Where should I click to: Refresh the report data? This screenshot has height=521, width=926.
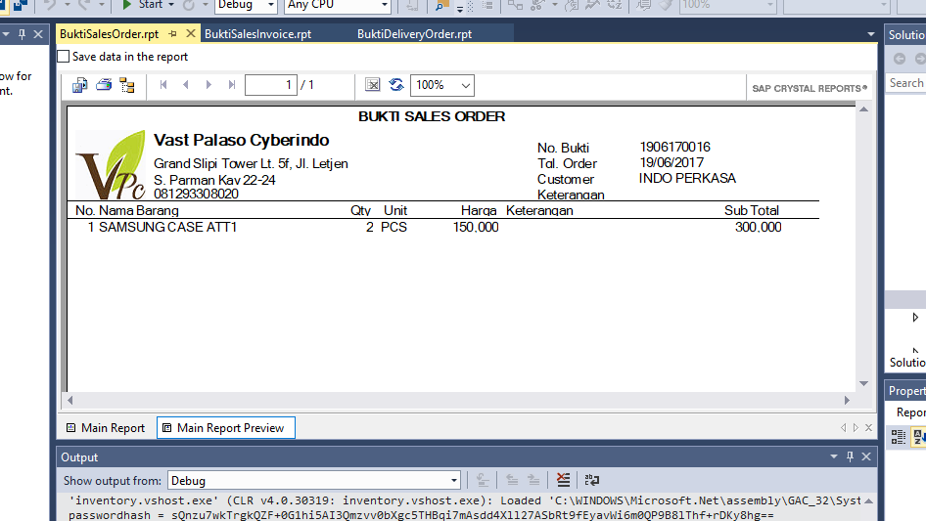point(396,85)
